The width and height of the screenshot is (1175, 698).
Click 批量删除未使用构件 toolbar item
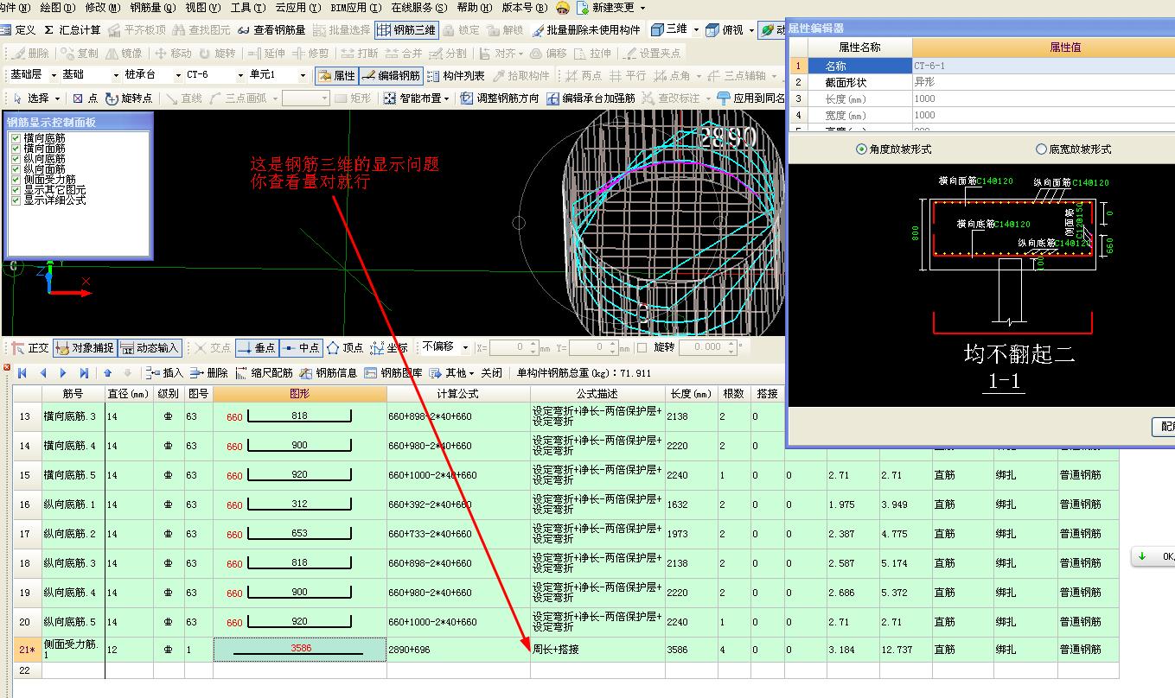point(587,30)
